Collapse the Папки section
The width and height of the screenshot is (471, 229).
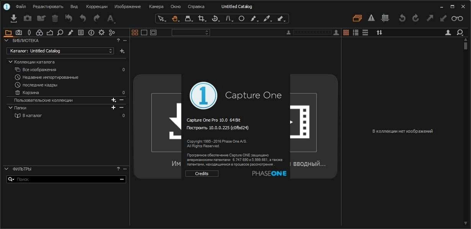pyautogui.click(x=11, y=107)
